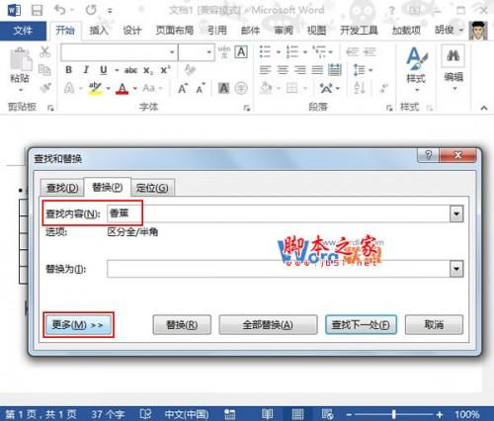Image resolution: width=494 pixels, height=421 pixels.
Task: Click the paragraph shading bucket icon
Action: pyautogui.click(x=266, y=88)
